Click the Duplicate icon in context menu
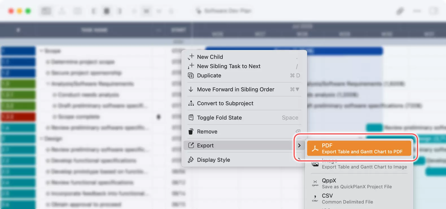This screenshot has height=209, width=446. (x=191, y=75)
